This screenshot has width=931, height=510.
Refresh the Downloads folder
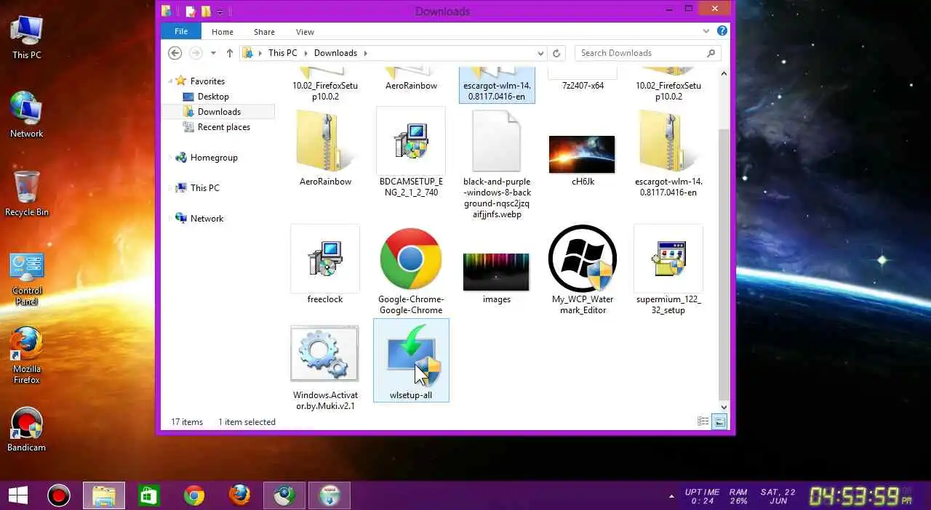click(556, 53)
